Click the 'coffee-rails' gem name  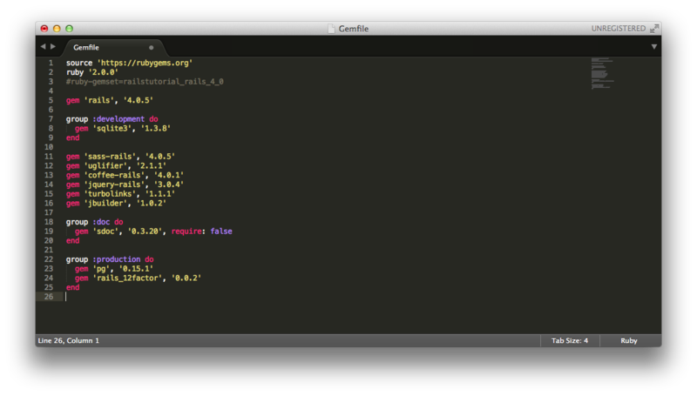click(114, 175)
